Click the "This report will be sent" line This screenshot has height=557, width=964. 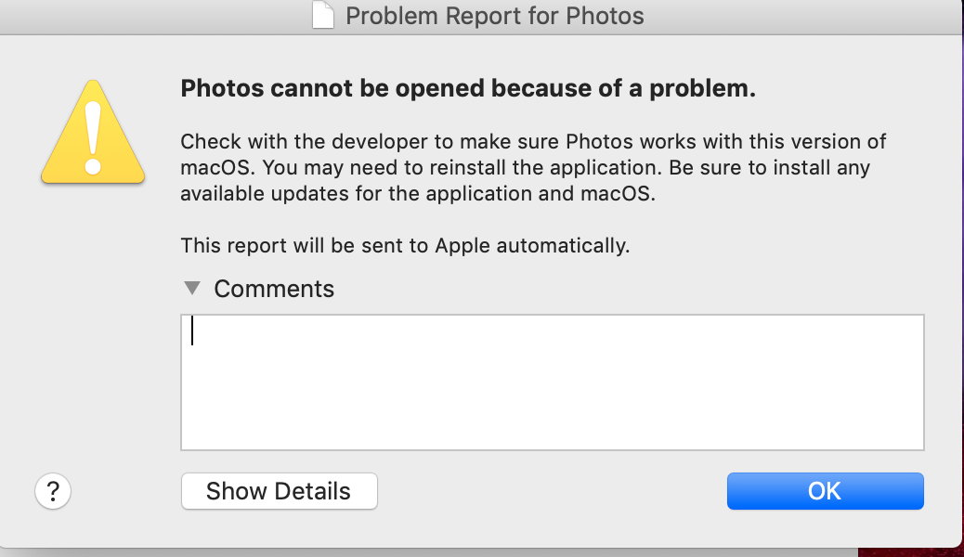(405, 246)
